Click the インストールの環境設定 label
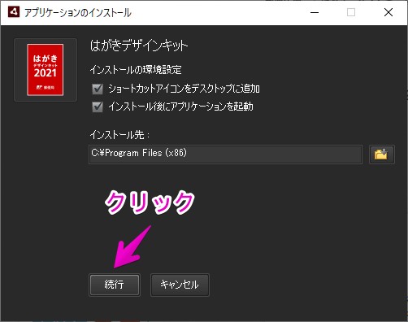 pos(136,70)
